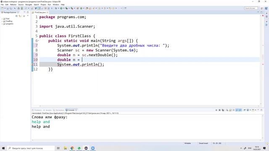Click the Windows taskbar search box

point(31,148)
